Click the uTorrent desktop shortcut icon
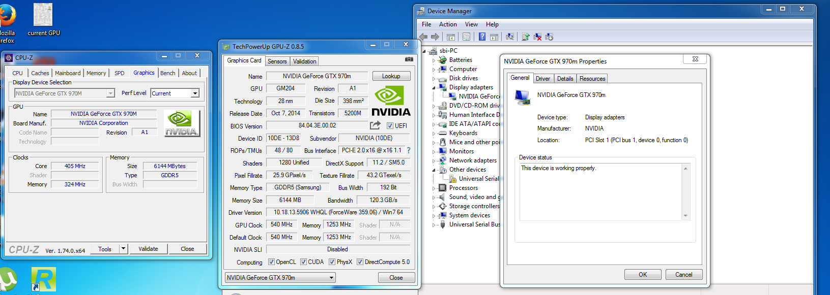The width and height of the screenshot is (830, 295). pyautogui.click(x=8, y=280)
